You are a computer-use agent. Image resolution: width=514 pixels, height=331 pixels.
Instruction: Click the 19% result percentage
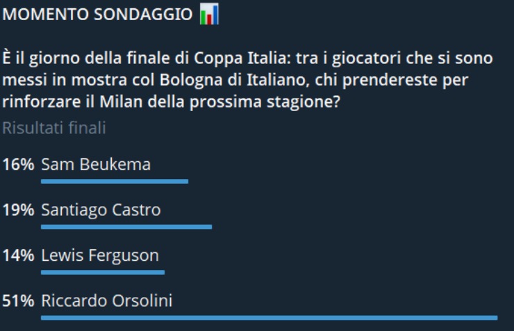pos(18,210)
